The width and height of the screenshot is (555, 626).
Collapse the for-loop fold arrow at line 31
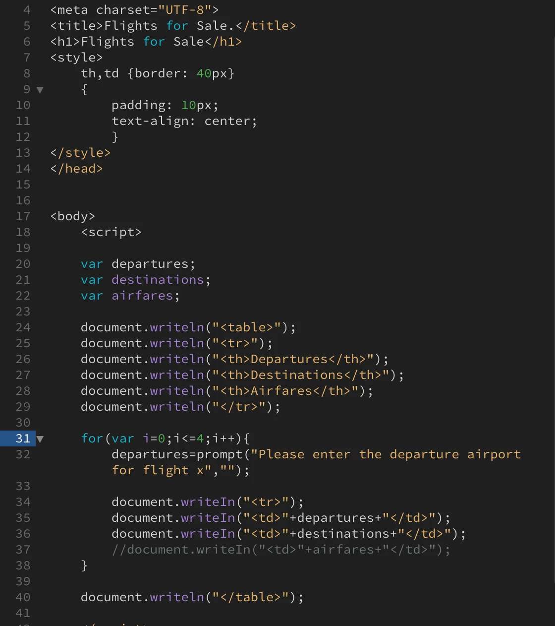40,439
